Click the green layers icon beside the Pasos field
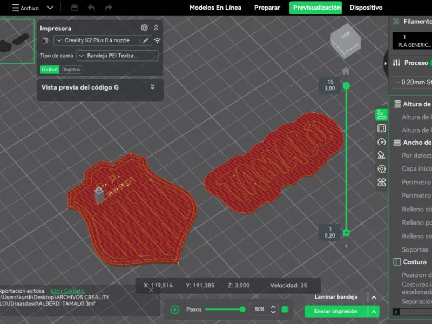The height and width of the screenshot is (324, 432). coord(285,309)
